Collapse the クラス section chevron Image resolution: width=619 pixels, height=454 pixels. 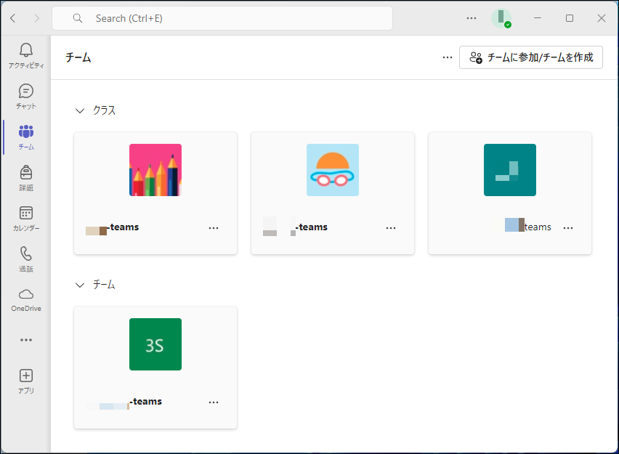[x=80, y=110]
